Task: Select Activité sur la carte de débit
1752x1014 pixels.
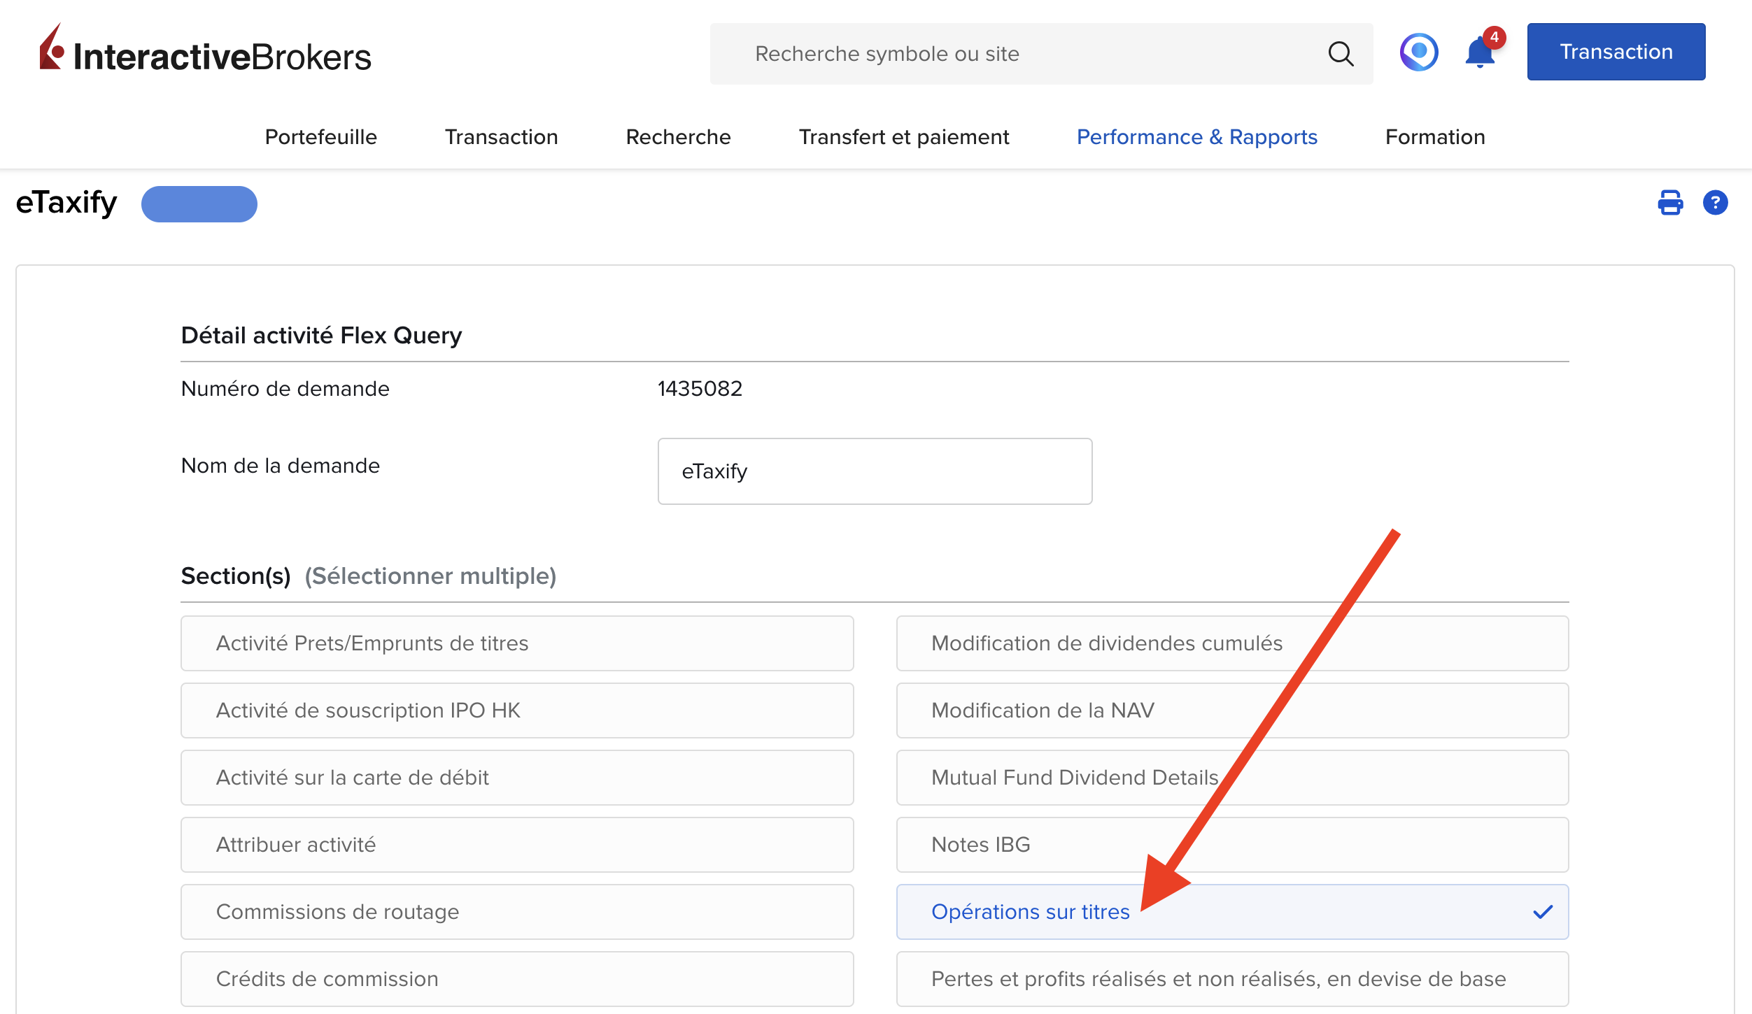Action: click(x=517, y=778)
